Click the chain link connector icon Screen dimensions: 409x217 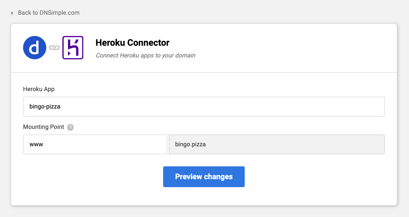click(x=54, y=48)
